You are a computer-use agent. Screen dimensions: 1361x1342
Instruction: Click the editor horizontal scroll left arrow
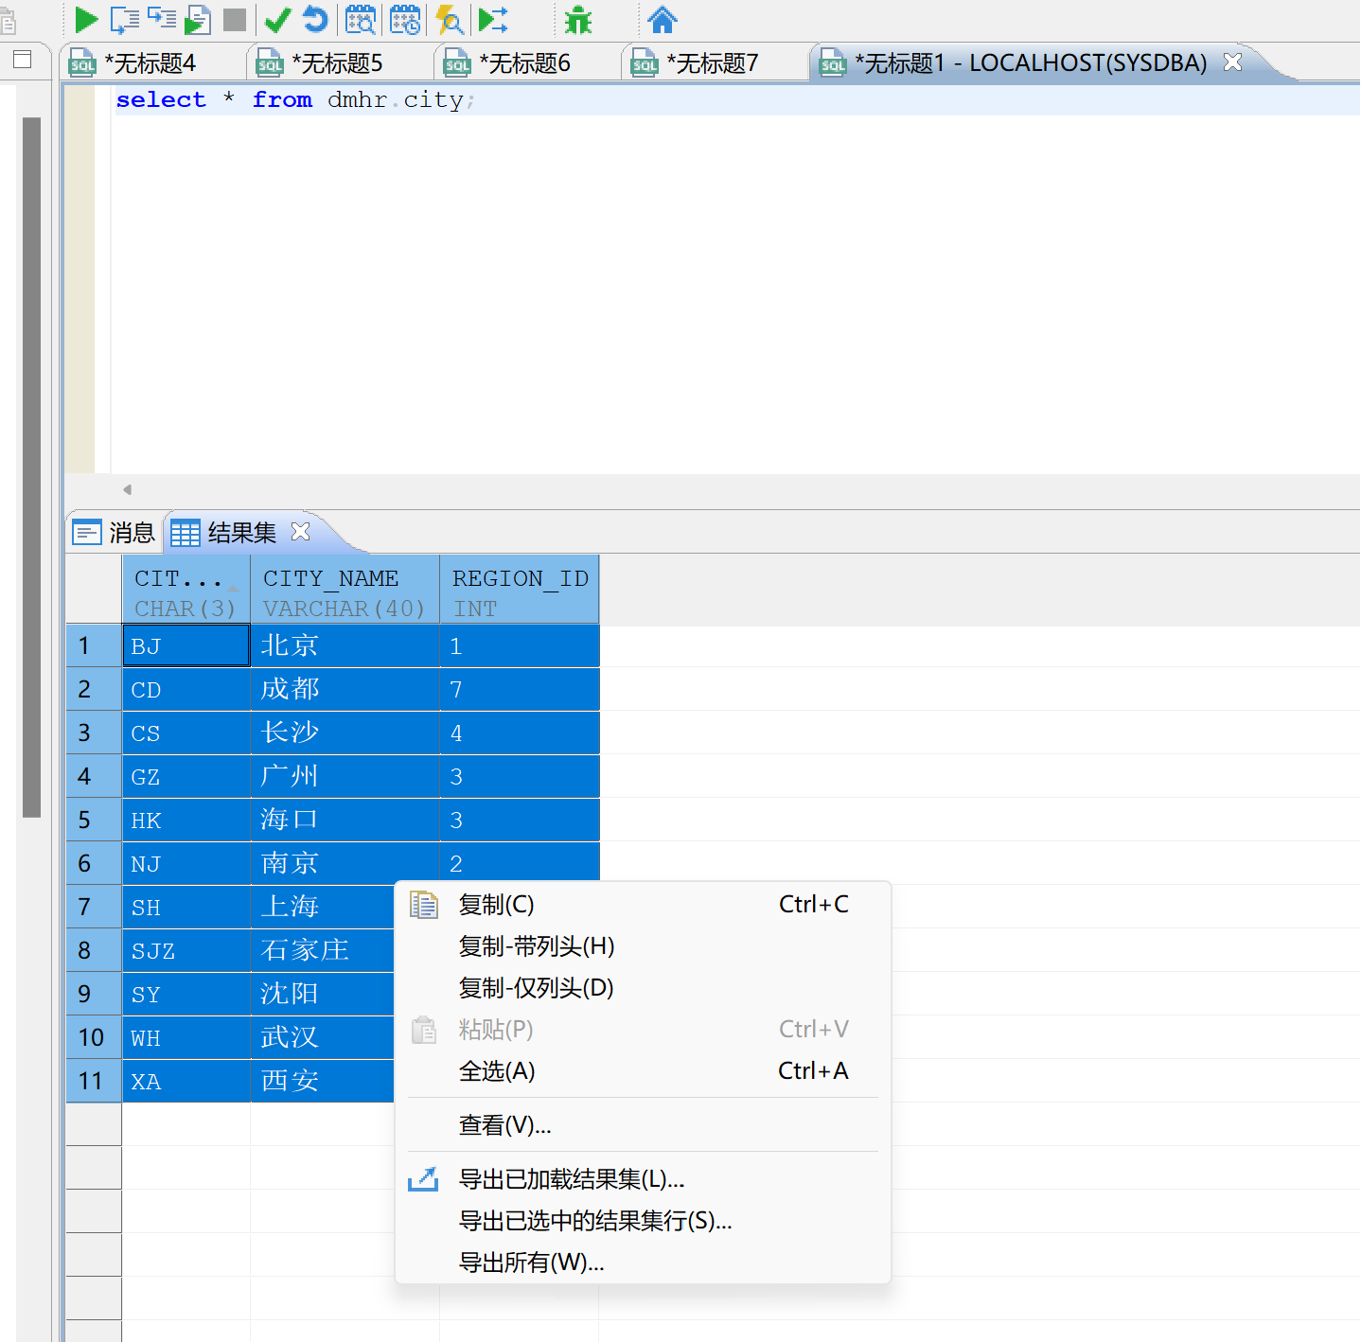127,489
